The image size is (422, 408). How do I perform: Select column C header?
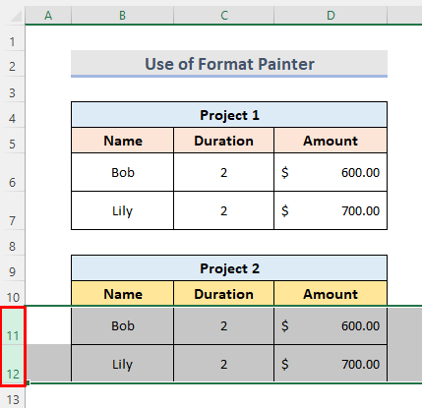pos(224,15)
